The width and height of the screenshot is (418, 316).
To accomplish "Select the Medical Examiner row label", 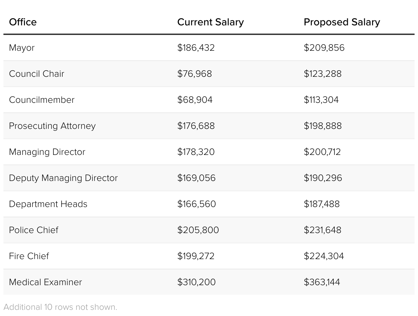I will (45, 282).
